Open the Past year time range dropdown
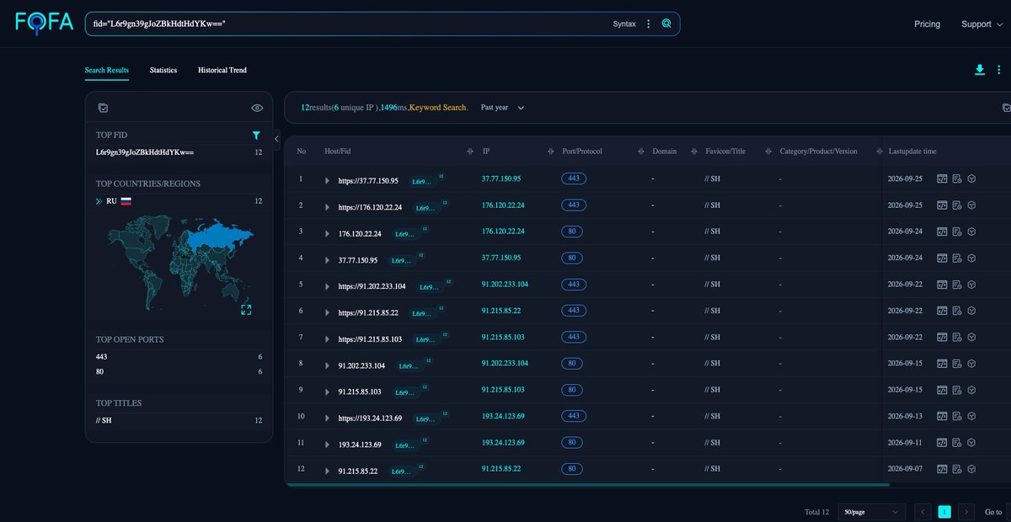Image resolution: width=1011 pixels, height=522 pixels. point(503,108)
